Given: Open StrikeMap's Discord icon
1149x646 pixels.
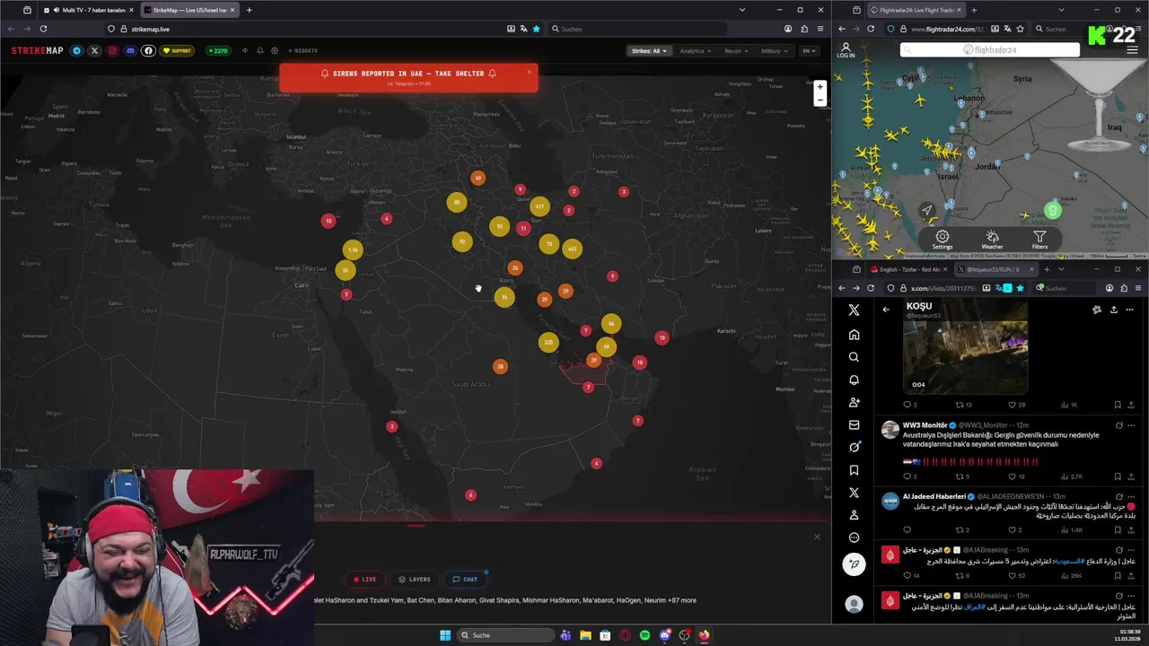Looking at the screenshot, I should [x=130, y=51].
